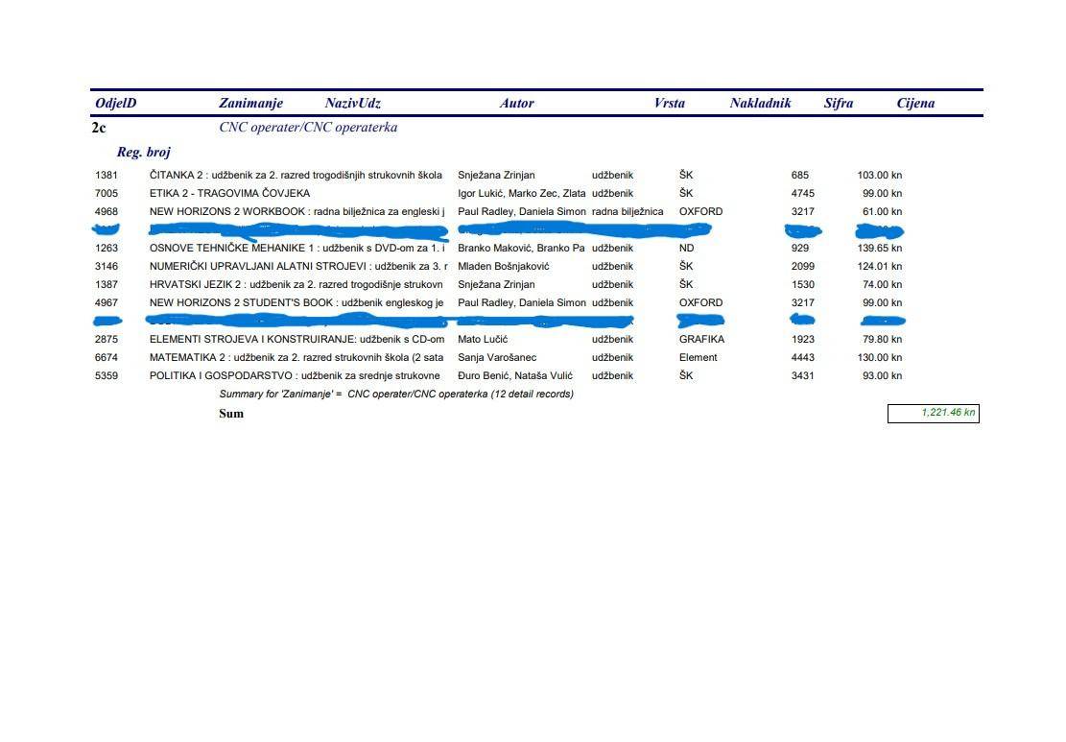Click the Reg. broj label
1066x742 pixels.
[x=144, y=153]
